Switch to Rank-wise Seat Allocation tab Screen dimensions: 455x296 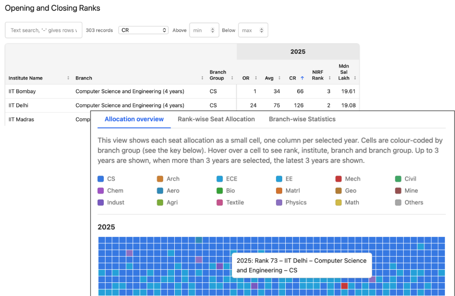click(x=216, y=119)
